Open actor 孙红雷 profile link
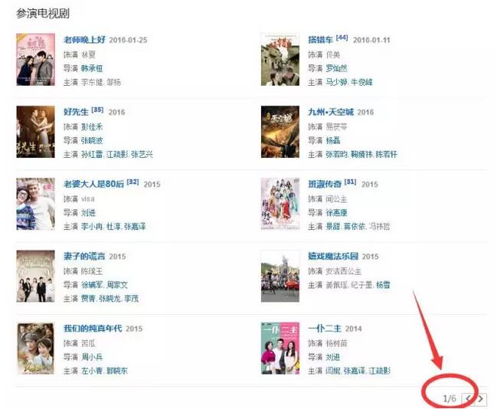Viewport: 504px width, 409px height. (92, 155)
